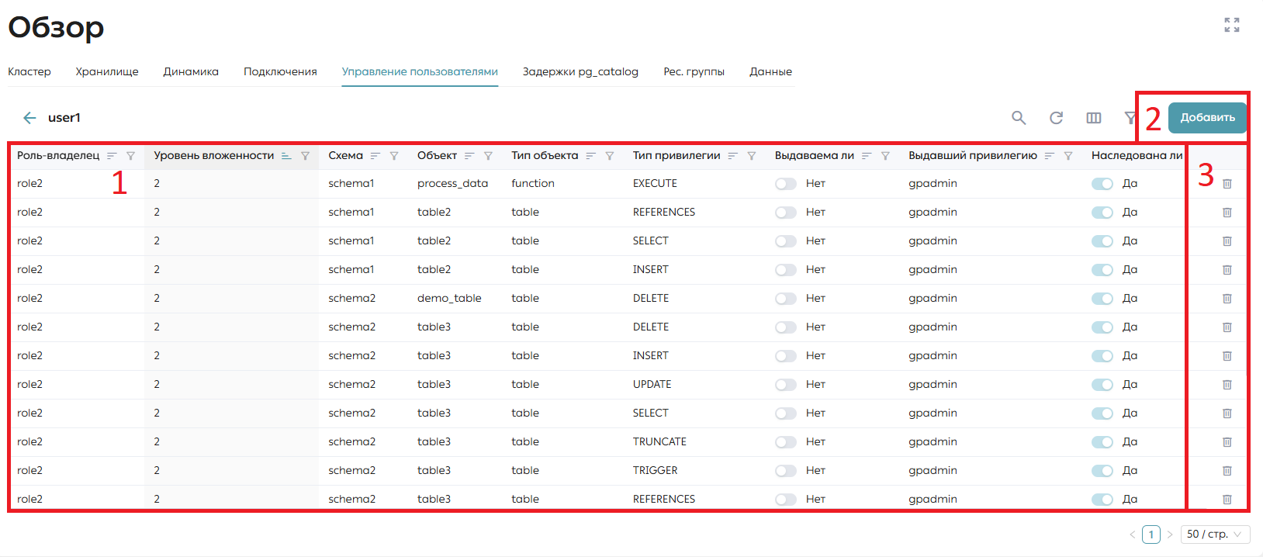The image size is (1263, 557).
Task: Delete the TRUNCATE privilege row
Action: tap(1227, 442)
